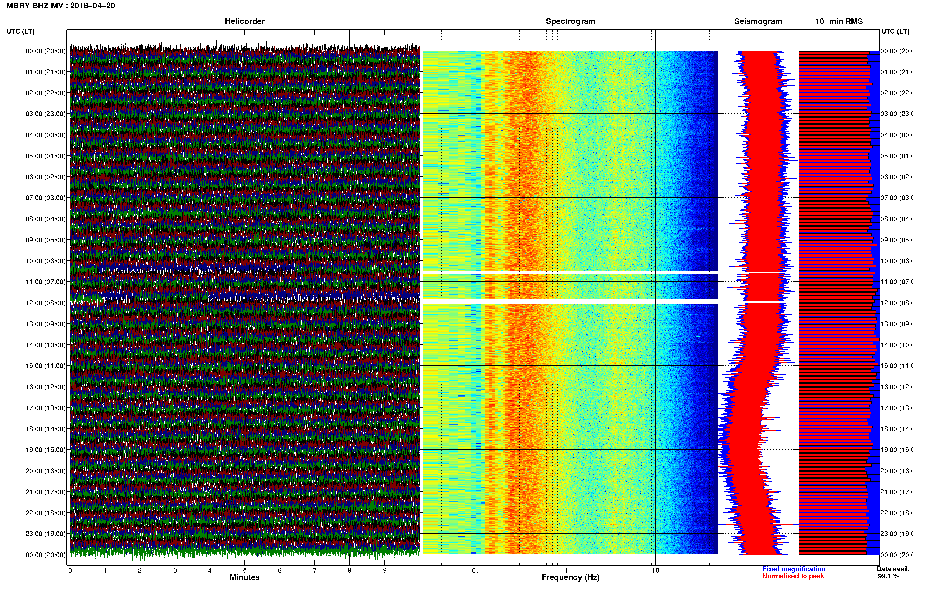Click the 09:00 (05:00) left time label
Viewport: 951px width, 595px height.
pyautogui.click(x=45, y=240)
